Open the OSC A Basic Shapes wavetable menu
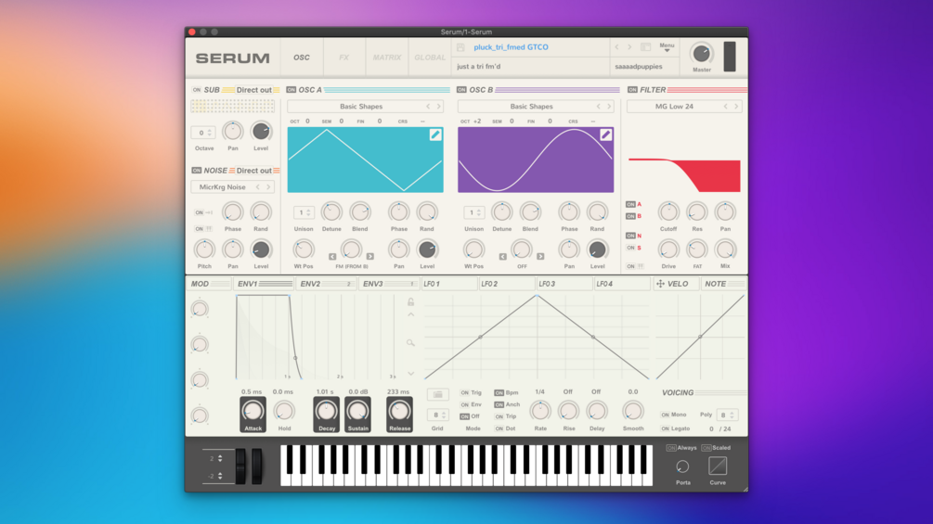The height and width of the screenshot is (524, 933). (x=361, y=107)
